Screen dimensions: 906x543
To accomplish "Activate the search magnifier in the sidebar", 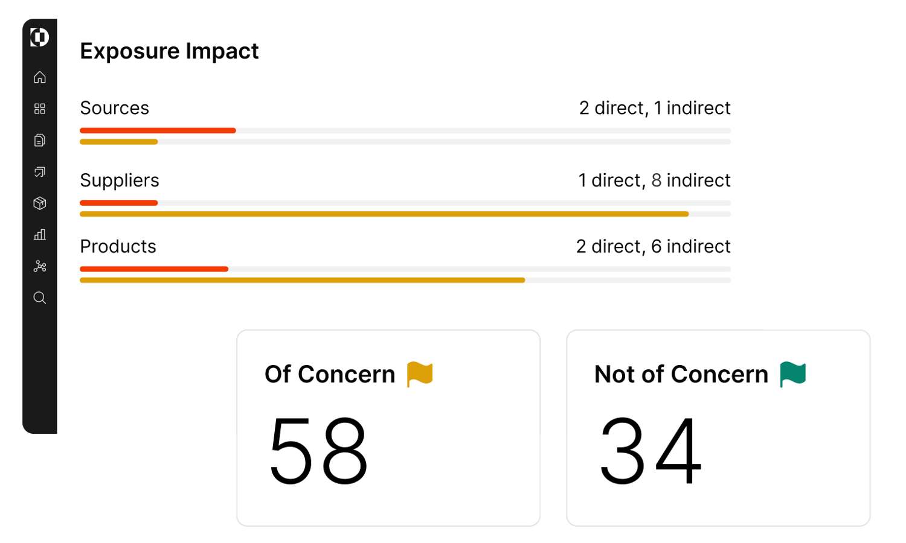I will click(x=40, y=297).
